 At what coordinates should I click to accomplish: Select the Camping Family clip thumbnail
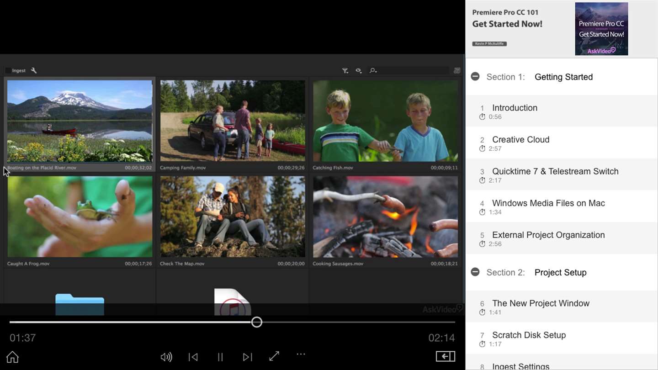pyautogui.click(x=233, y=121)
